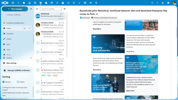Click the Search in mailbox field

point(51,9)
